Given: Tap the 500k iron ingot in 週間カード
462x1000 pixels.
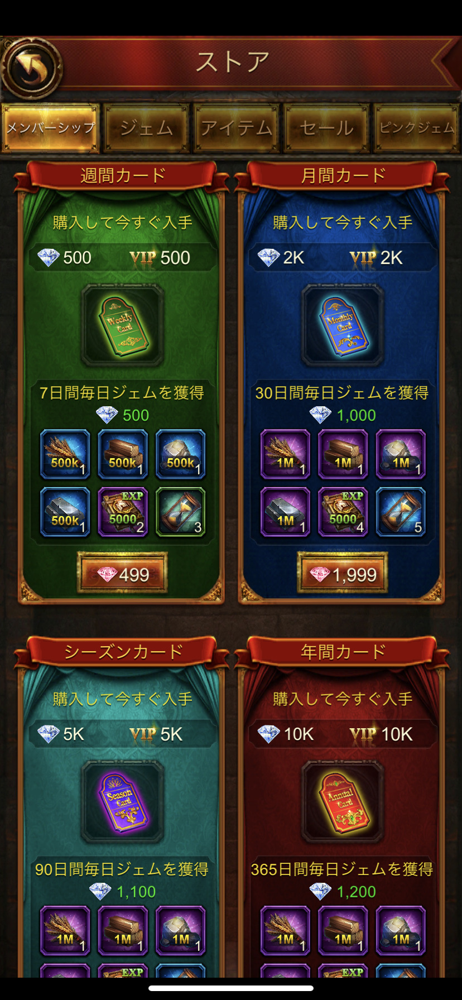Looking at the screenshot, I should (65, 512).
